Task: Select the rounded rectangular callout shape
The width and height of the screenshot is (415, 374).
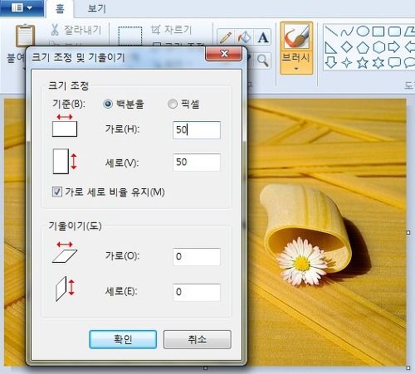Action: pyautogui.click(x=394, y=63)
